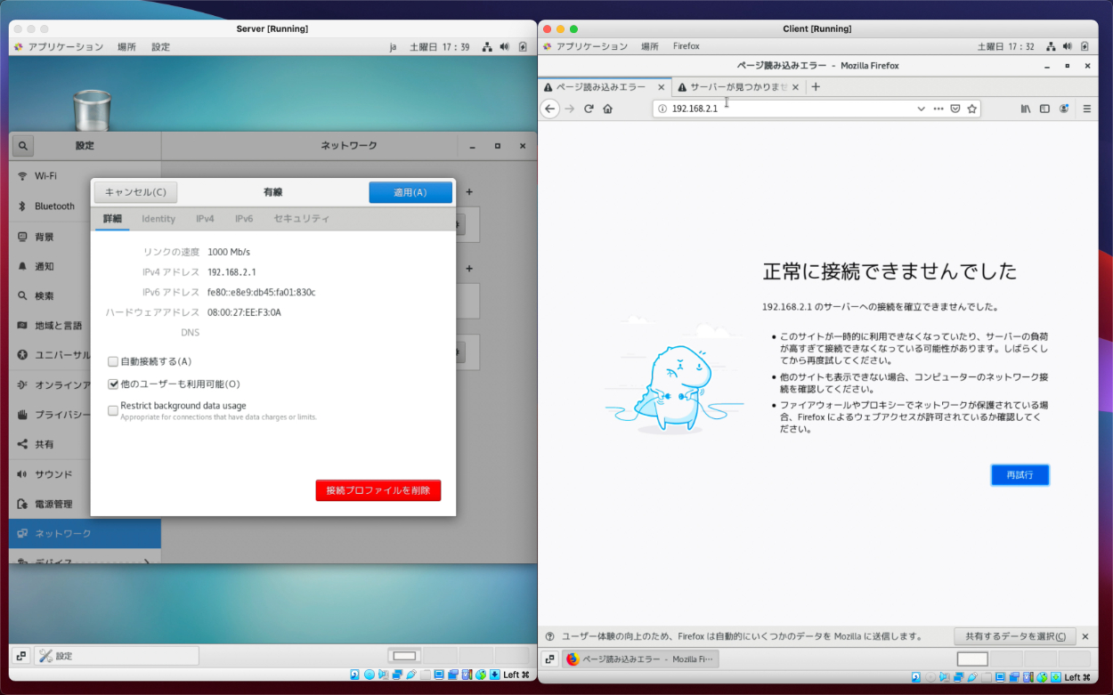This screenshot has width=1113, height=695.
Task: Click 再試行 retry button
Action: tap(1020, 475)
